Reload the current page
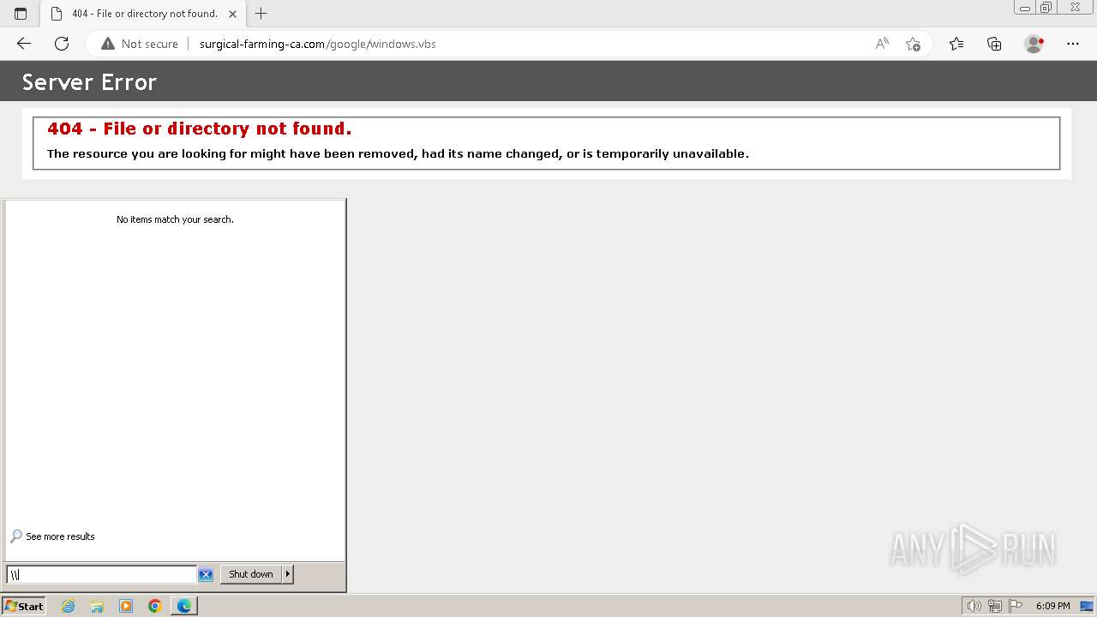This screenshot has height=617, width=1097. (x=62, y=44)
